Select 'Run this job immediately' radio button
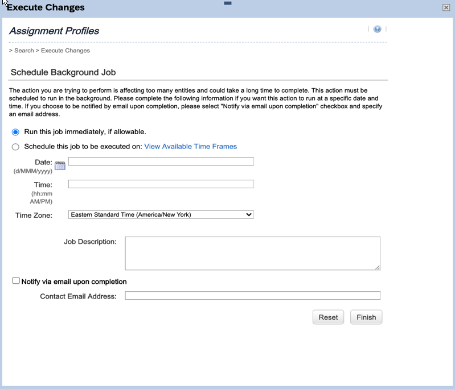The image size is (455, 389). pyautogui.click(x=16, y=132)
